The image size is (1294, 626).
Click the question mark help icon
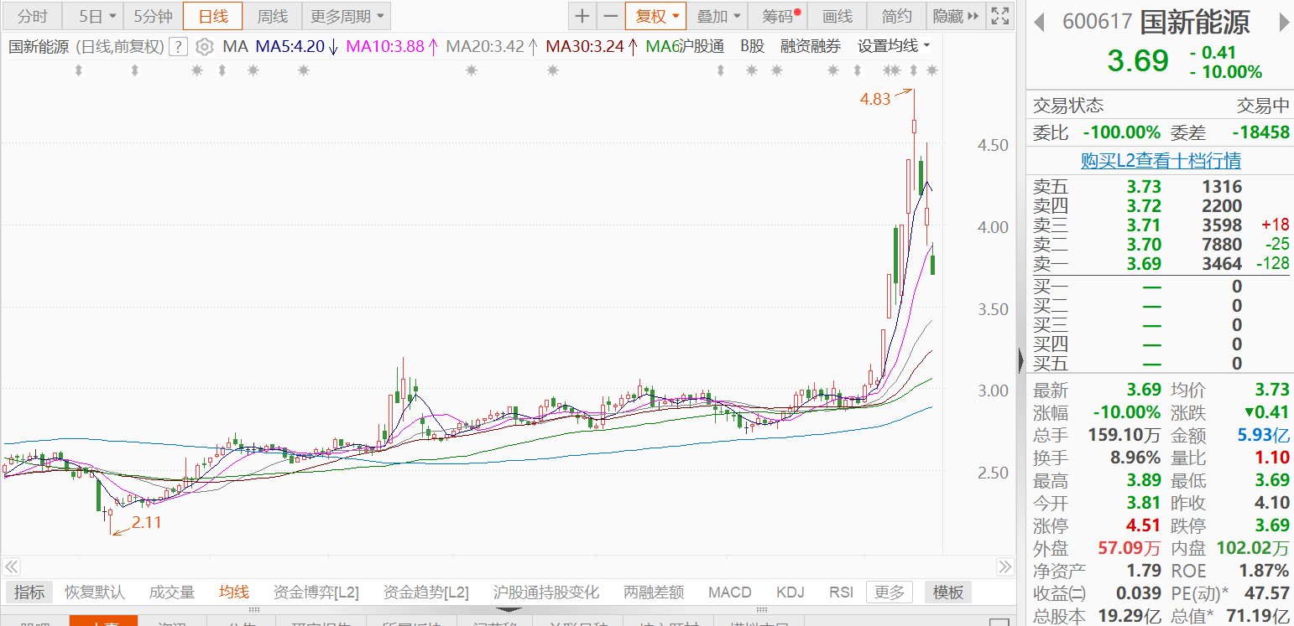click(x=177, y=47)
